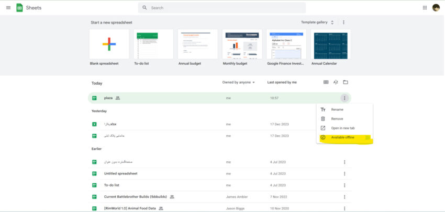
Task: Click the Untitled spreadsheet file icon
Action: click(94, 173)
